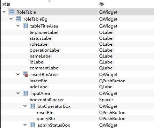Click the inputArea horizontal layout icon
Image resolution: width=154 pixels, height=128 pixels.
tap(25, 93)
